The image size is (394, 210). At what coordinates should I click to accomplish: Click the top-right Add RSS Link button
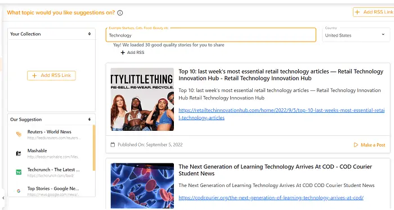click(373, 12)
